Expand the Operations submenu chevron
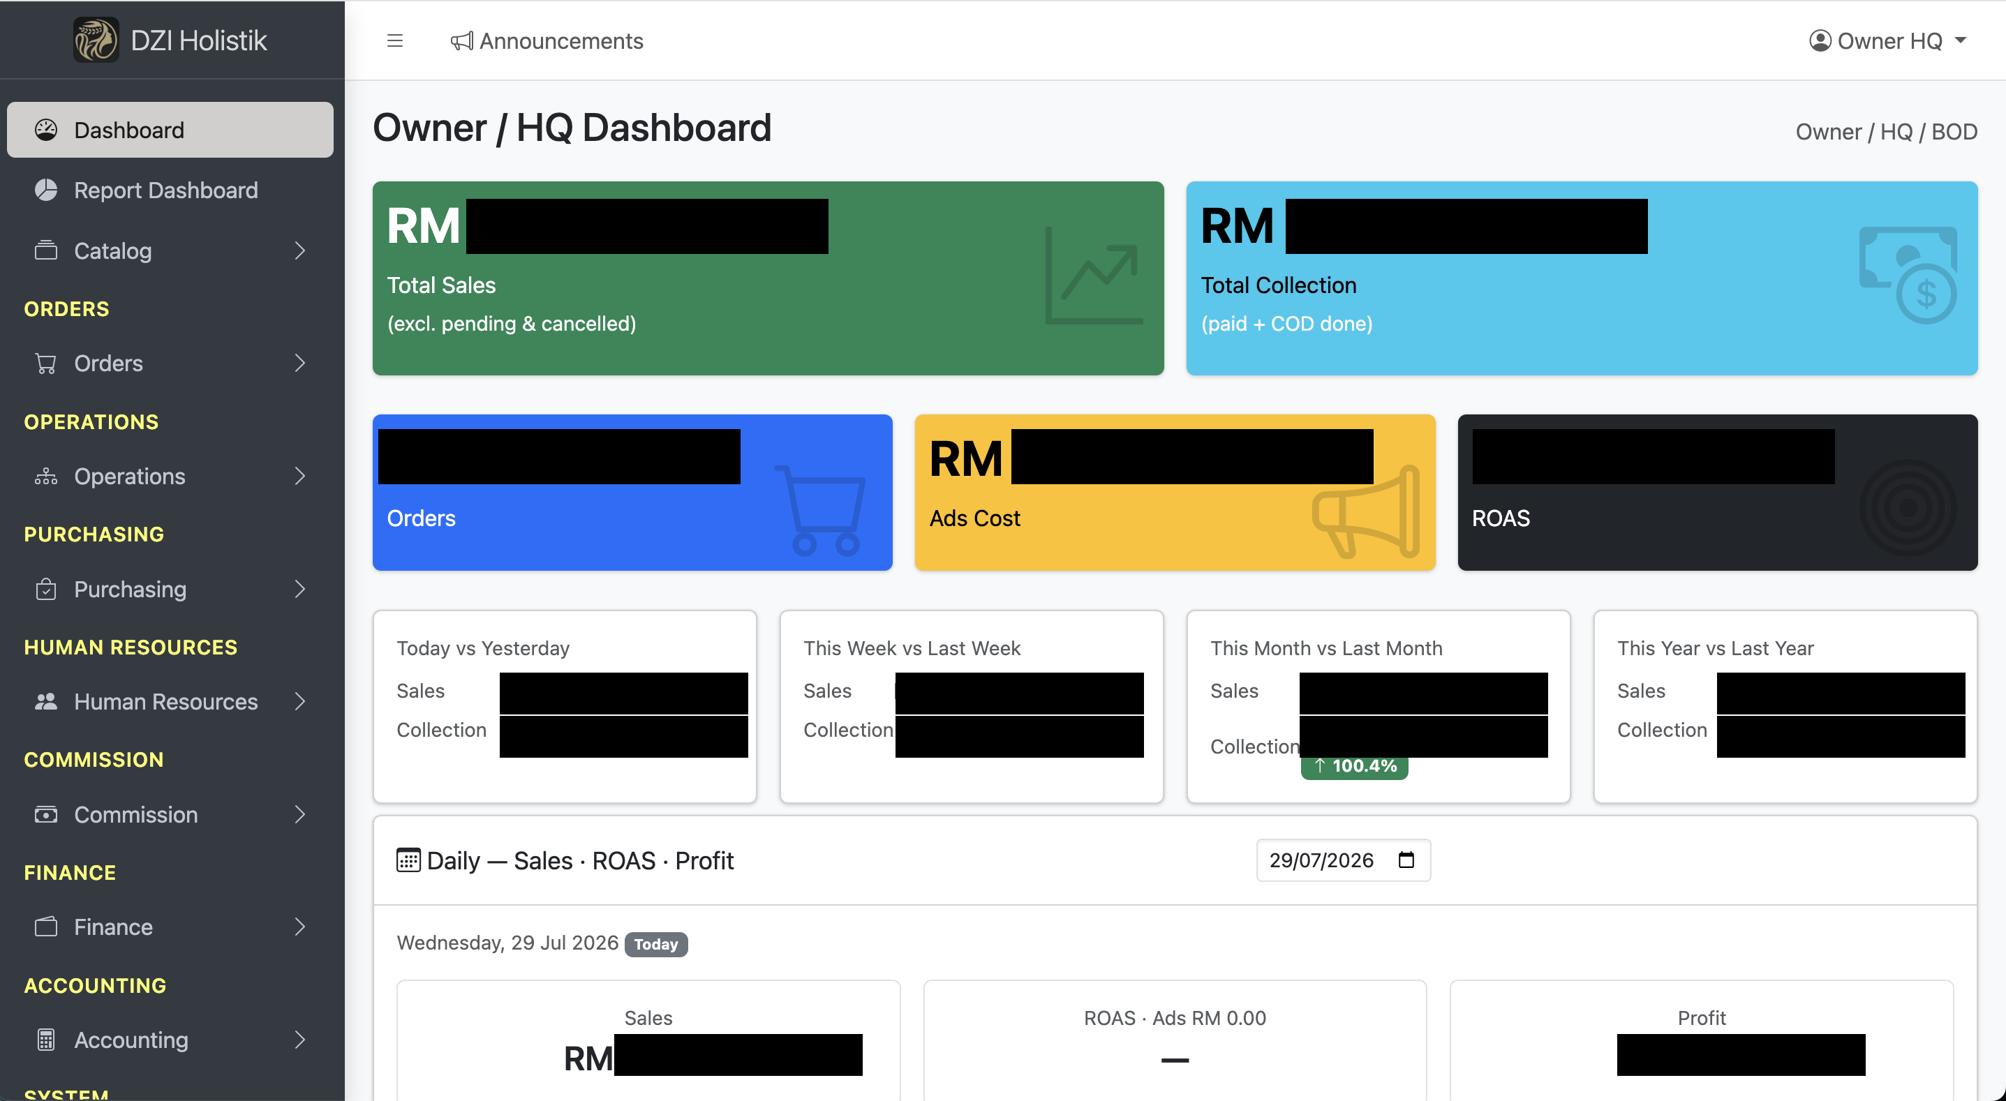Image resolution: width=2006 pixels, height=1101 pixels. pos(301,476)
